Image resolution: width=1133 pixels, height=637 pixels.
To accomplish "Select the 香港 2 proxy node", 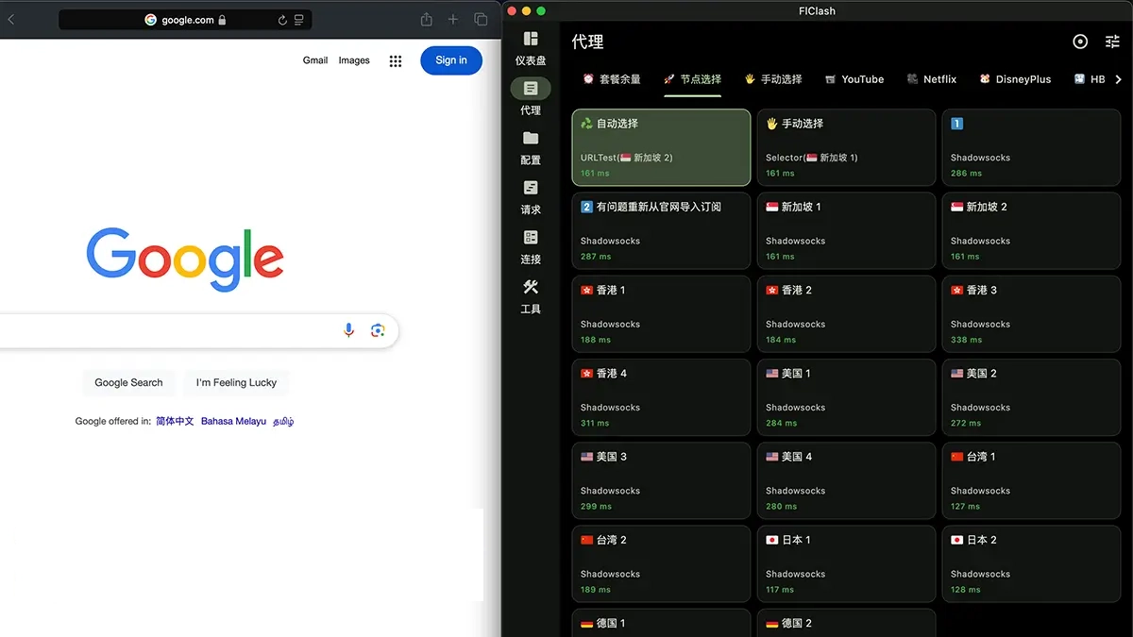I will (x=846, y=313).
